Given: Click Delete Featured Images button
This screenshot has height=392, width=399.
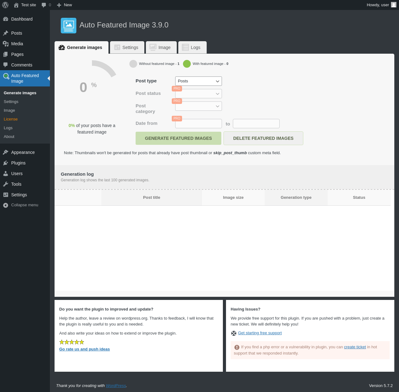Looking at the screenshot, I should [x=263, y=138].
